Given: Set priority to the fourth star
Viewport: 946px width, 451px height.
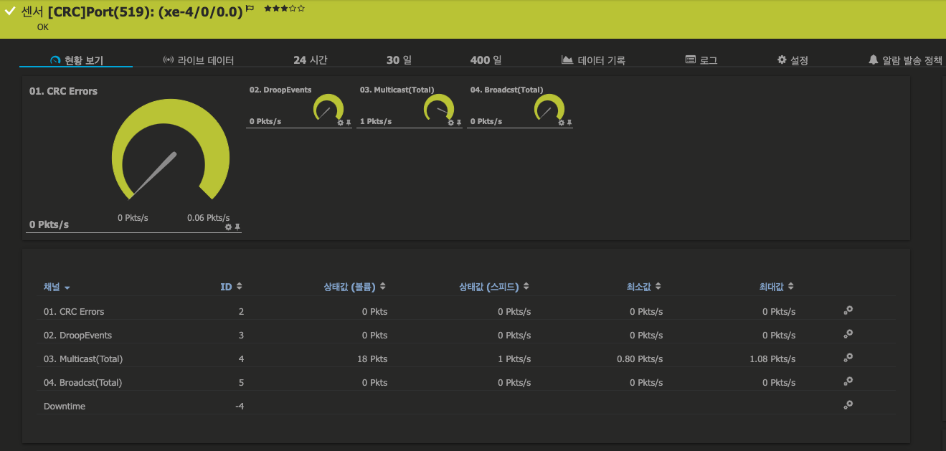Looking at the screenshot, I should click(293, 9).
